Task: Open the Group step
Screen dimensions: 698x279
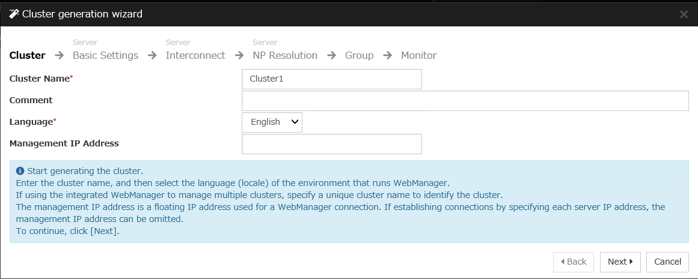Action: (359, 55)
